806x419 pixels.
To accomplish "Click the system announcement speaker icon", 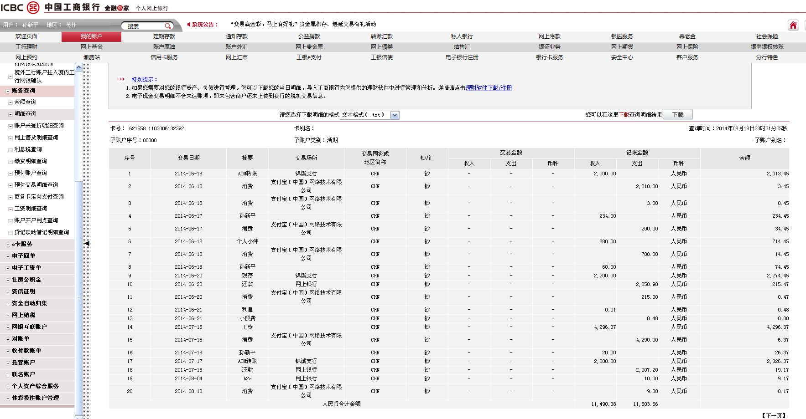I will pos(189,25).
